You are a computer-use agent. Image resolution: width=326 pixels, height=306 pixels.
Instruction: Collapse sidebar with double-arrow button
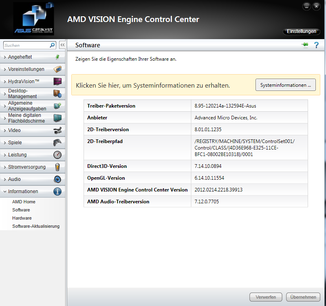click(x=62, y=45)
